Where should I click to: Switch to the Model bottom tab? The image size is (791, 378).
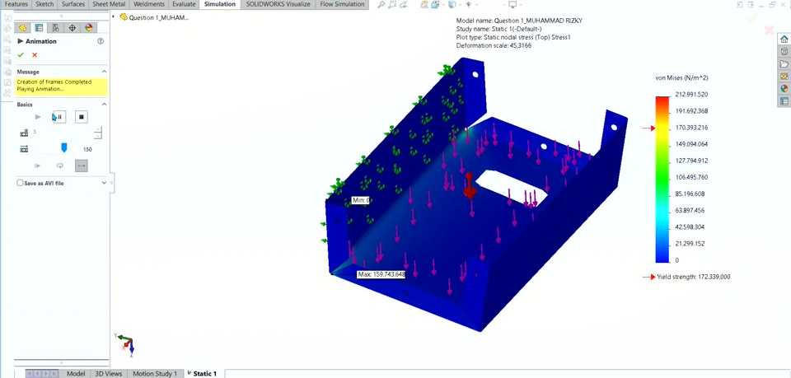[x=76, y=373]
